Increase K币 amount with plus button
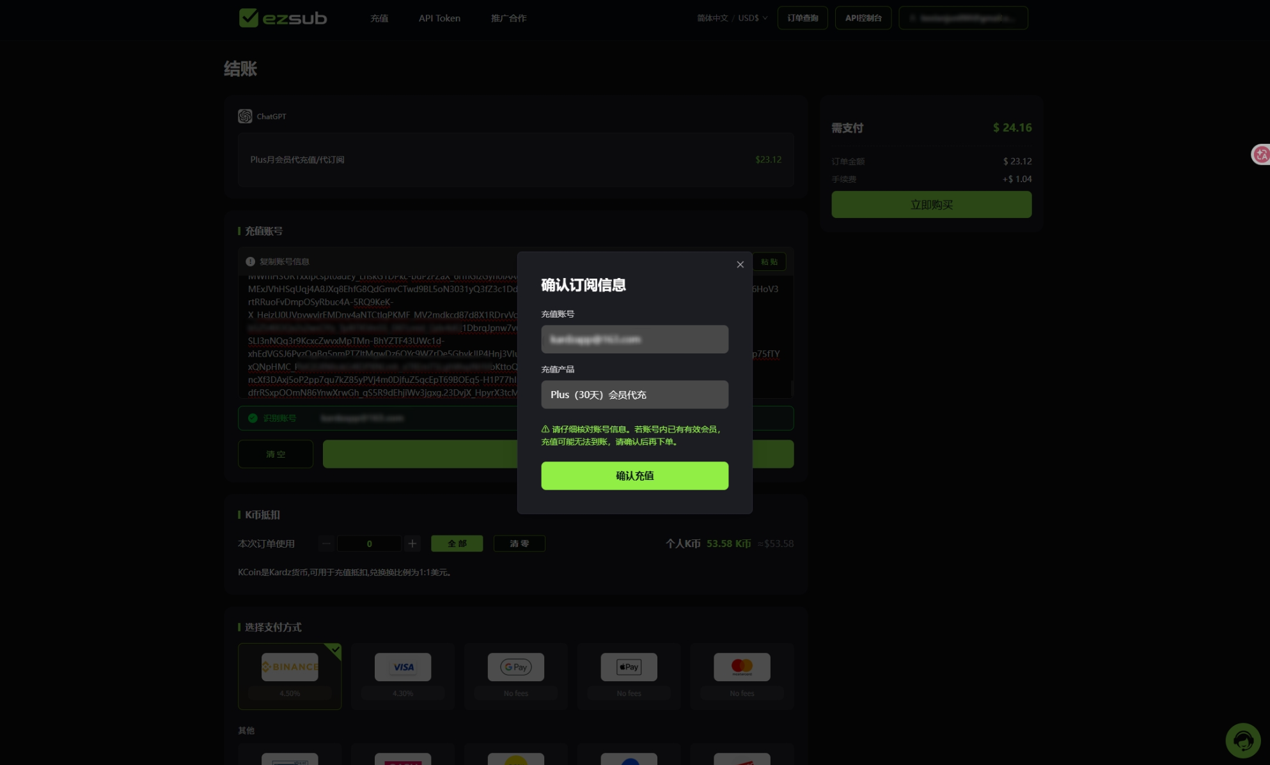 [412, 543]
